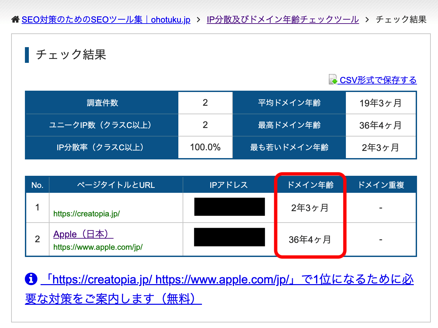Click the 2年3ヶ月 domain age cell
The width and height of the screenshot is (438, 328).
point(310,208)
